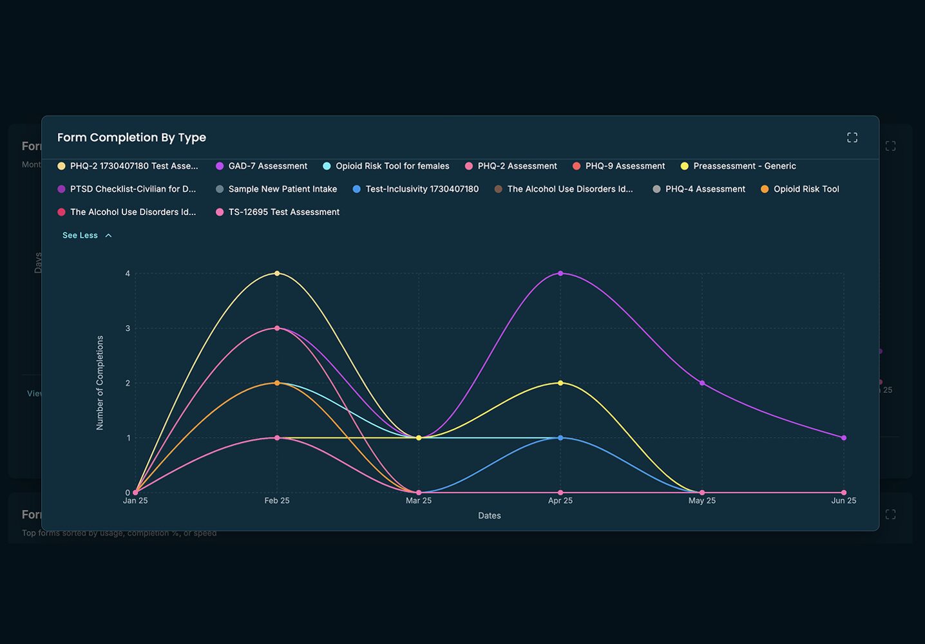Screen dimensions: 925x644
Task: Click the blue data point at Apr 25
Action: 560,438
